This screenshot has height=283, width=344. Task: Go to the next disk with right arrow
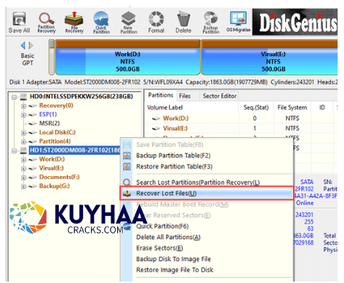click(31, 45)
